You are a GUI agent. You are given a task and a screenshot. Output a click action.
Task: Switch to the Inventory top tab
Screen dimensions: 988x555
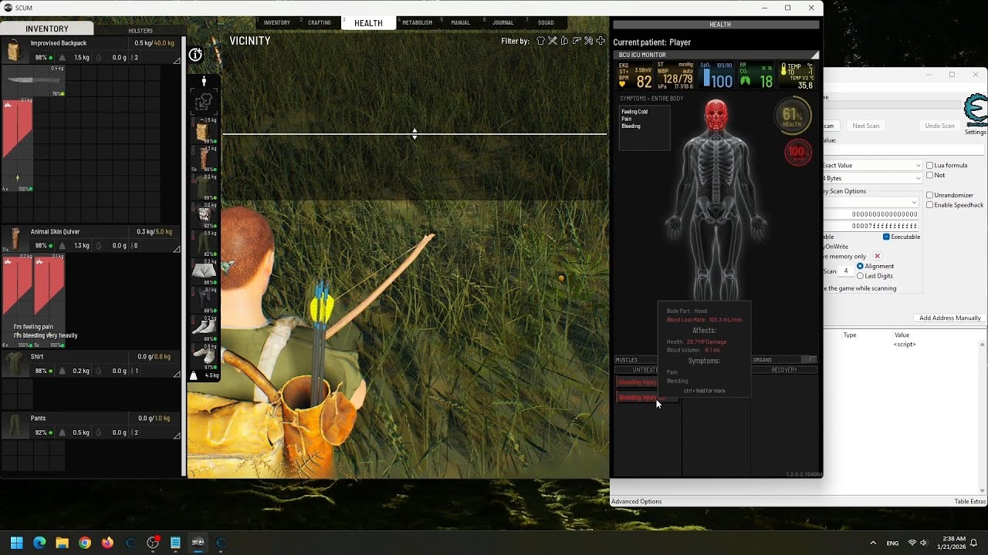[x=277, y=22]
